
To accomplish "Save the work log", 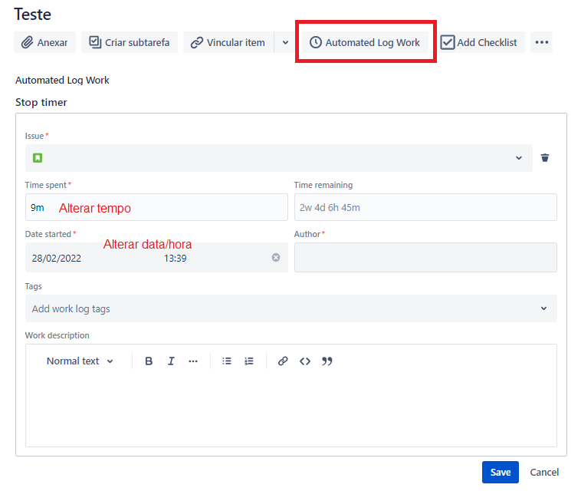I will click(501, 473).
